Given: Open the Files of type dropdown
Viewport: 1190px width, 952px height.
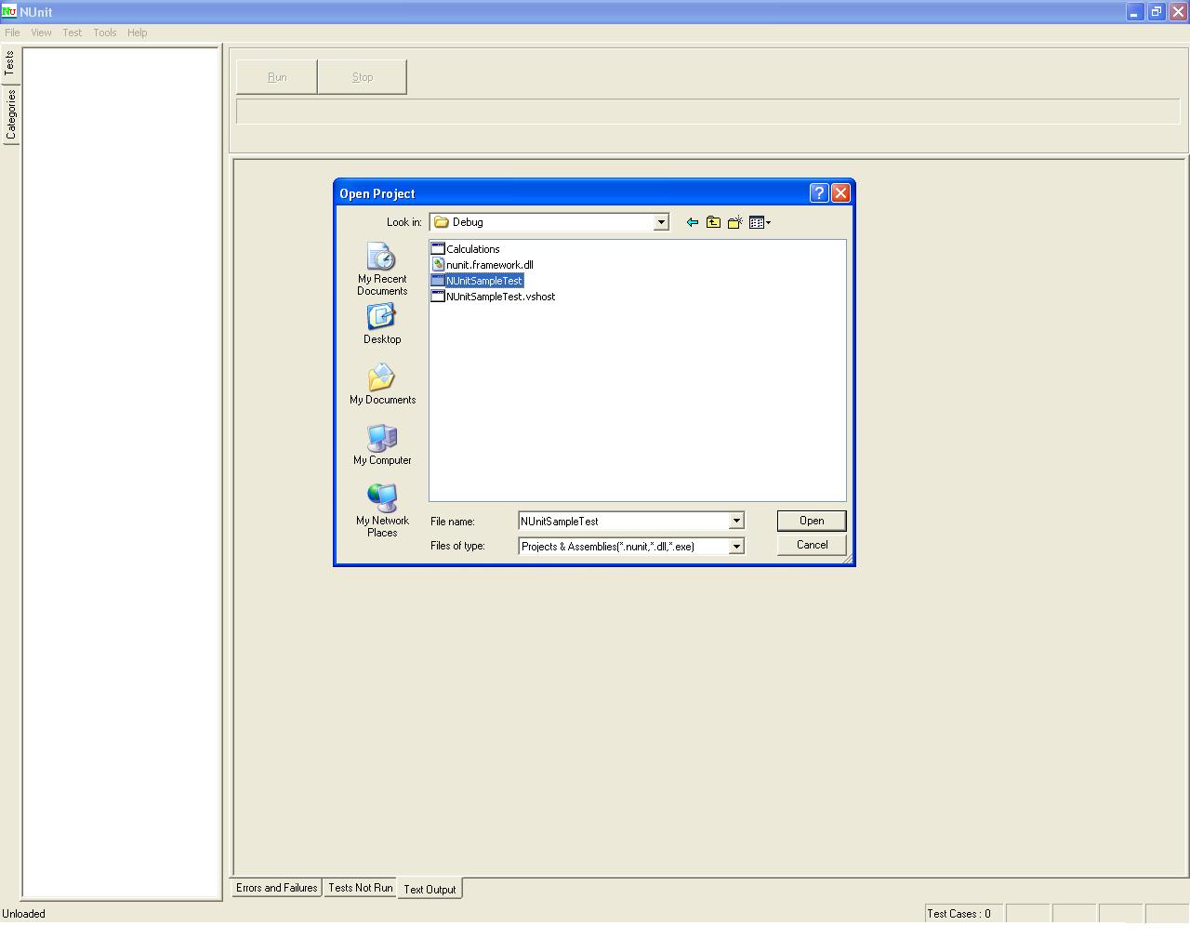Looking at the screenshot, I should [x=736, y=546].
